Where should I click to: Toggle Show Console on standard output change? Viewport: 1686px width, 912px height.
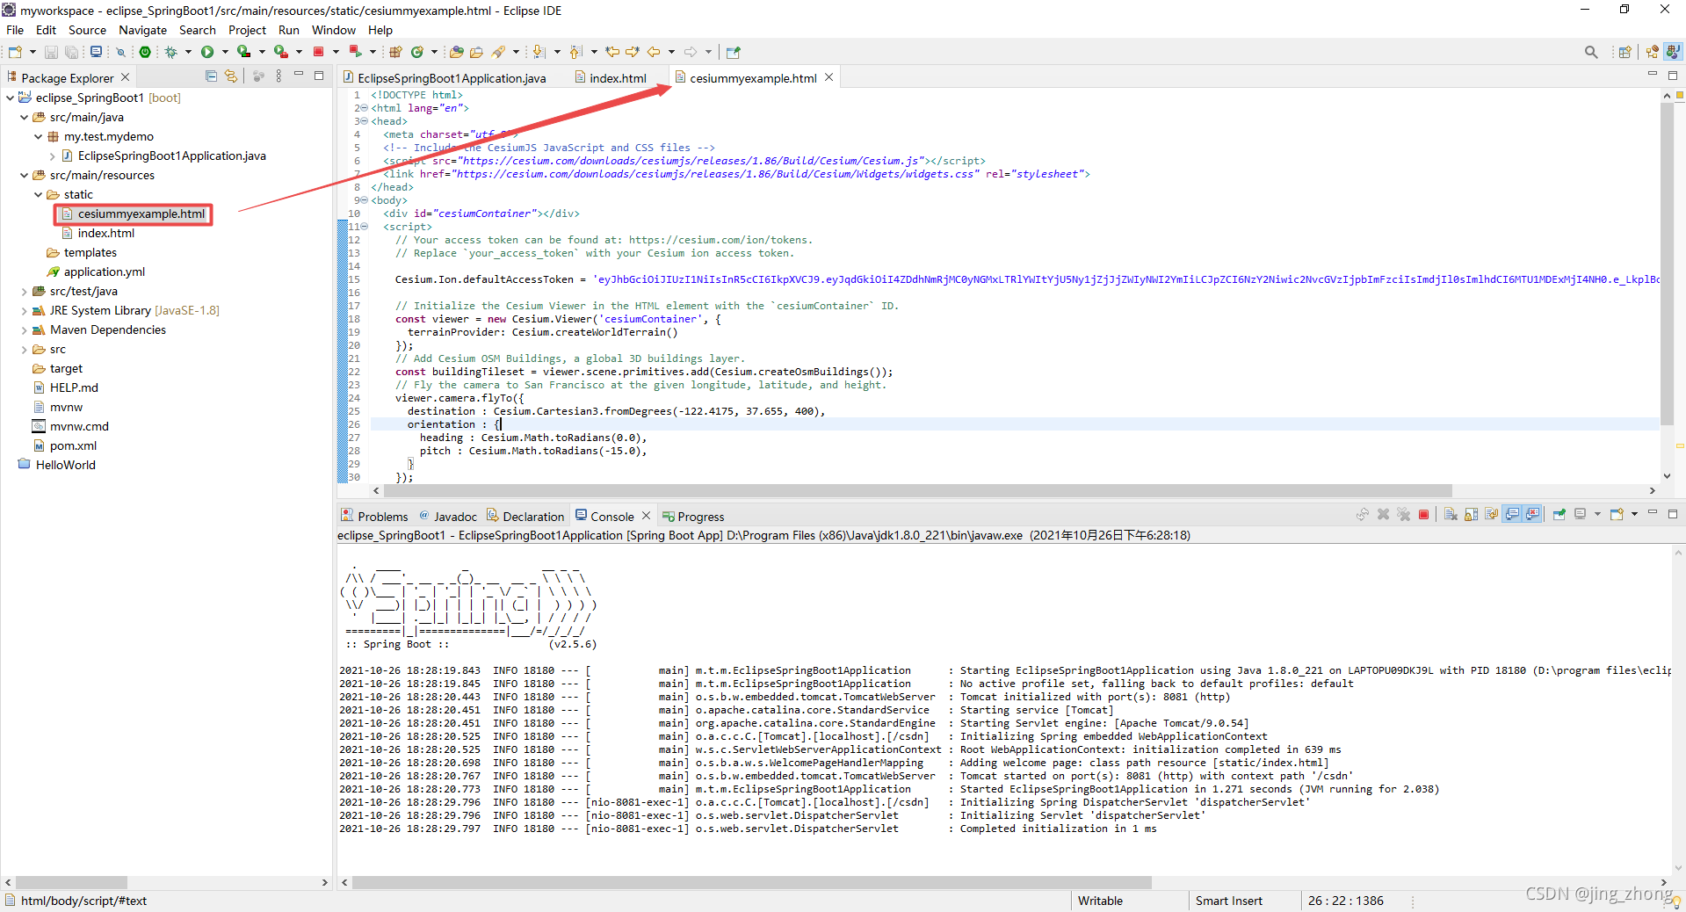[1512, 515]
